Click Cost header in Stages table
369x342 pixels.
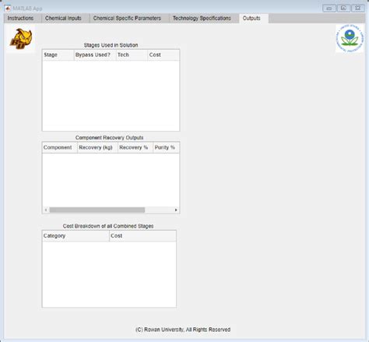163,55
